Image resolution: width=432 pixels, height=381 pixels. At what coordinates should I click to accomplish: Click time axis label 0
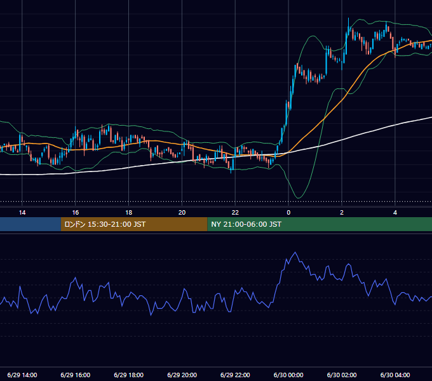coord(288,213)
